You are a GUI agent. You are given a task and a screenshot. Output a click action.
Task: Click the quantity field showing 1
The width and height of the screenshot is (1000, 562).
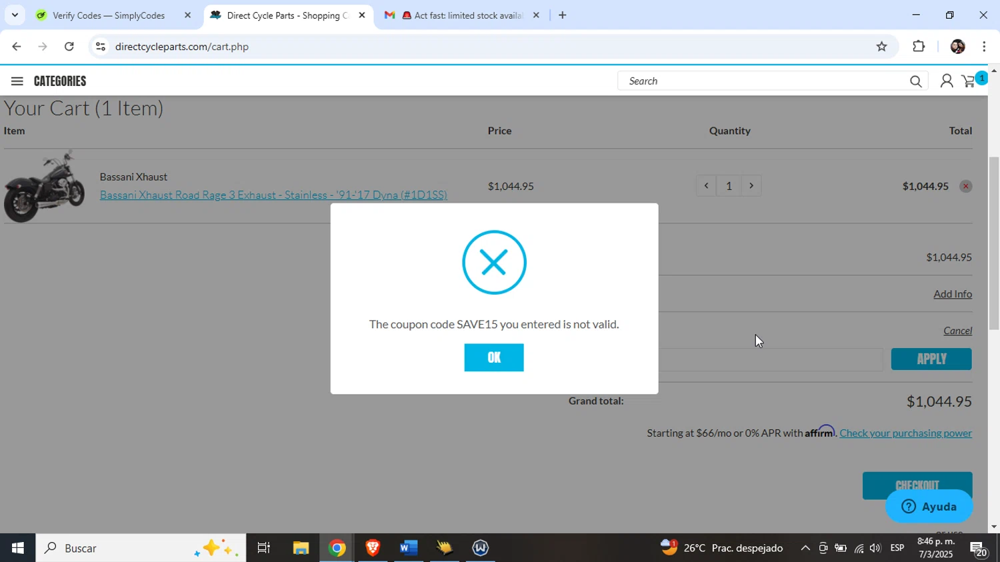(x=729, y=186)
